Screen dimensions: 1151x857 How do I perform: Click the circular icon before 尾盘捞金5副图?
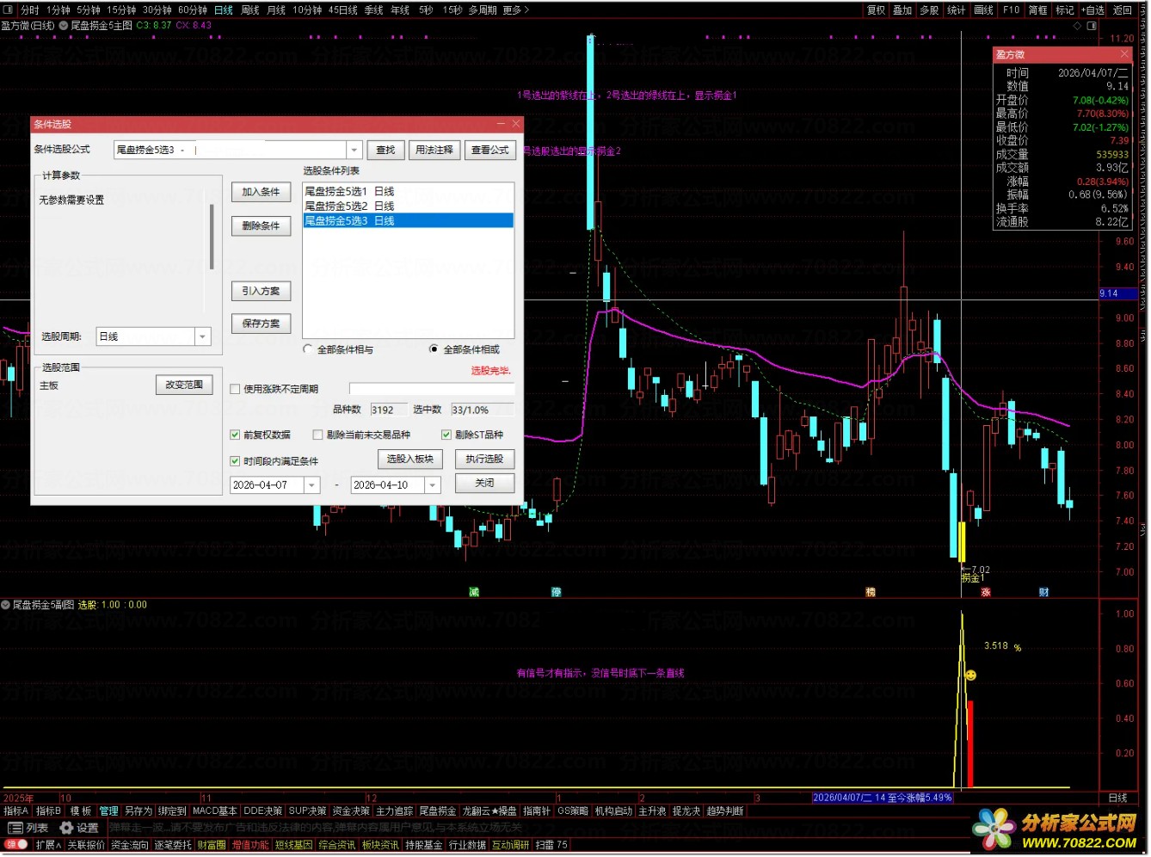pyautogui.click(x=6, y=605)
